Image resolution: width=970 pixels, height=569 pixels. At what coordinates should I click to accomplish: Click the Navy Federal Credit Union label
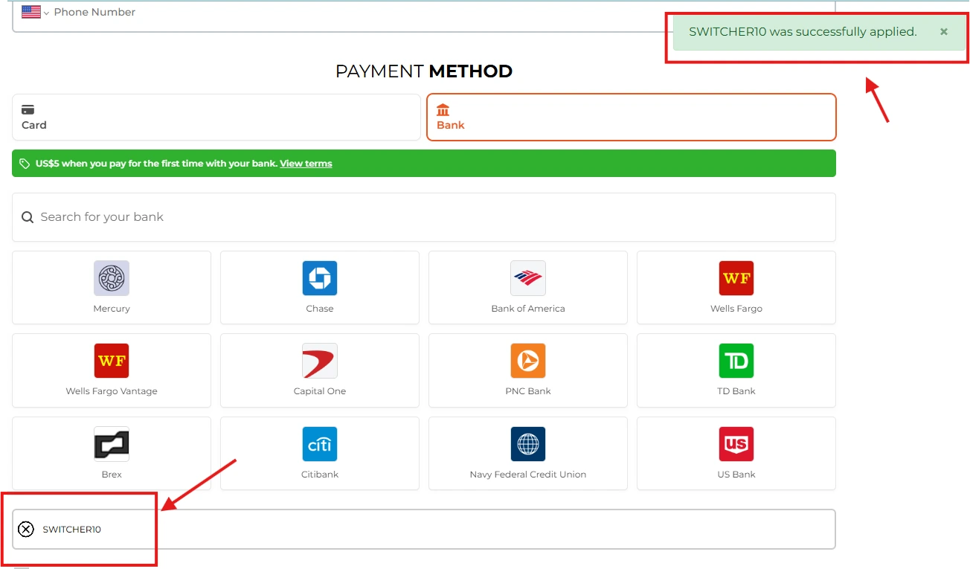(x=528, y=475)
